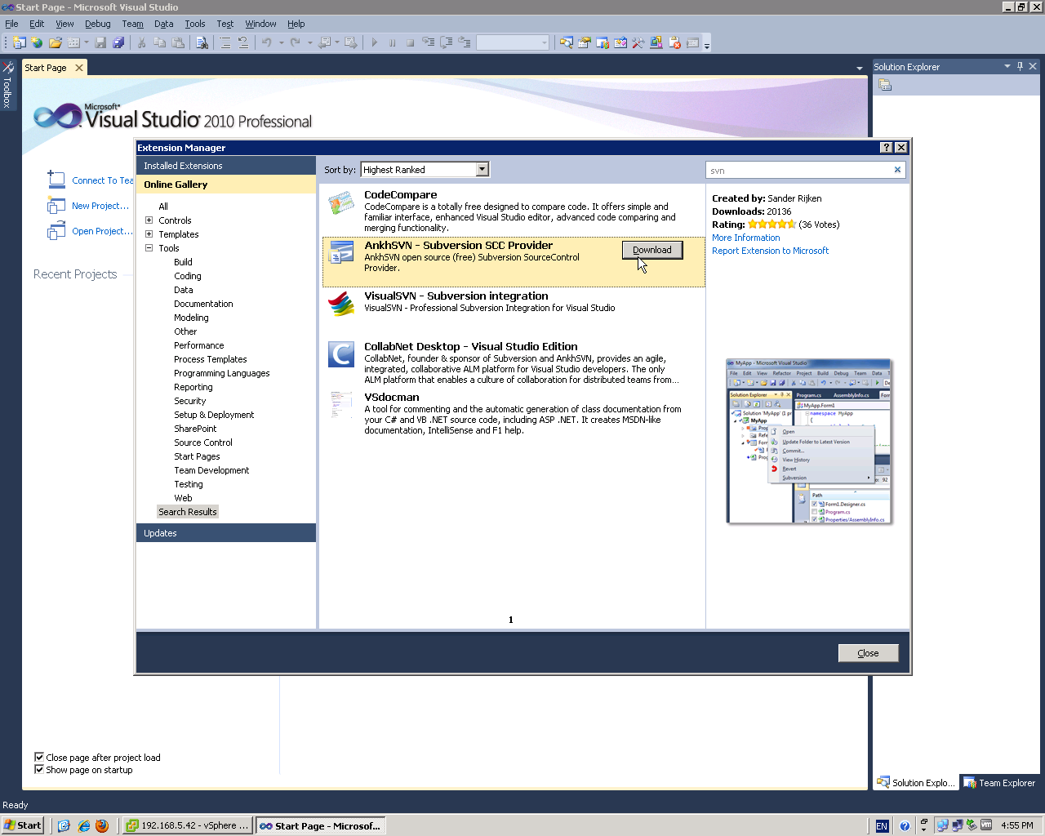The height and width of the screenshot is (836, 1045).
Task: Click the Extension Manager help question mark
Action: (887, 148)
